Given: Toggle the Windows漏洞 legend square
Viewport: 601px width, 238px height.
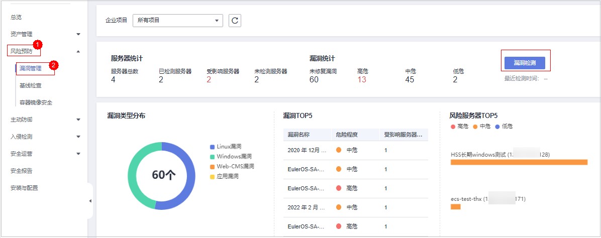Looking at the screenshot, I should click(213, 157).
